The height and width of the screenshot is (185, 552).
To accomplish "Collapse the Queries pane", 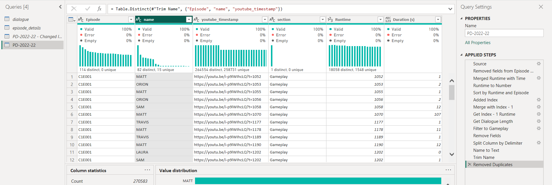I will [60, 7].
